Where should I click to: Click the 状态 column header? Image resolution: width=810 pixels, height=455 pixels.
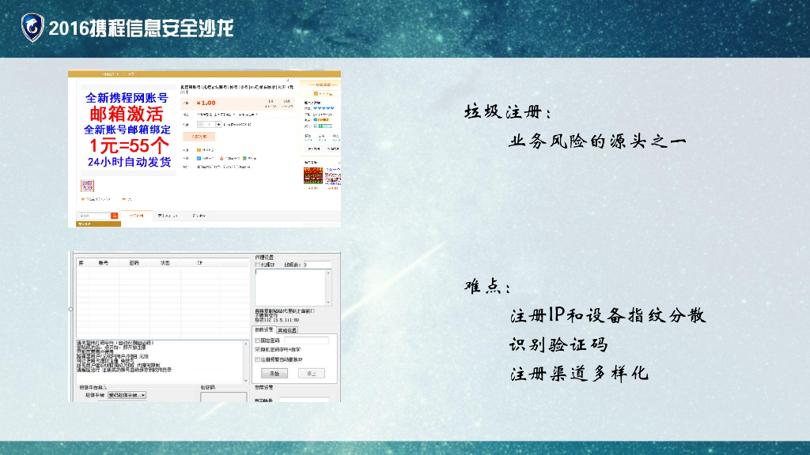(165, 263)
